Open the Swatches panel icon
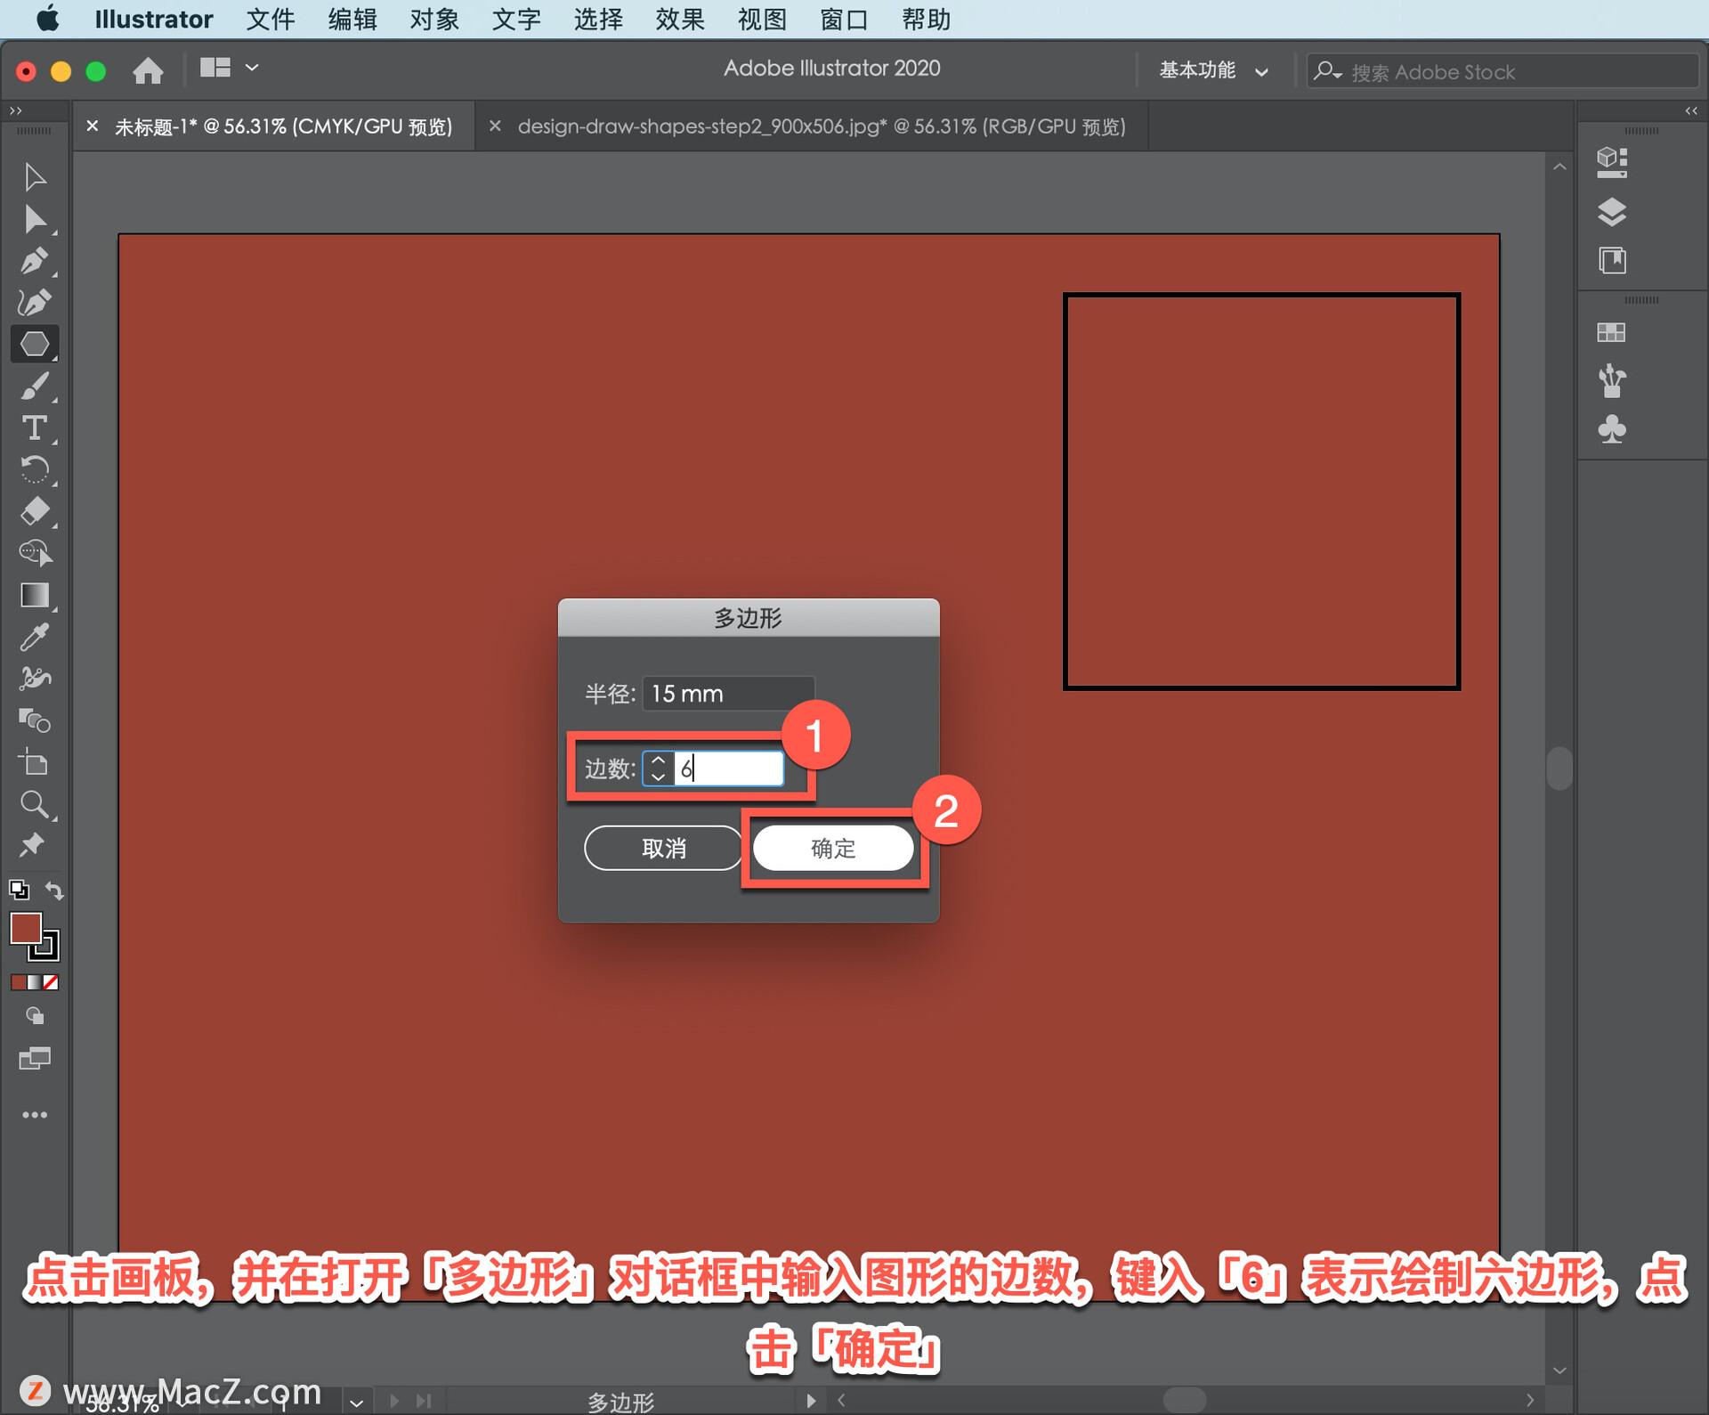The height and width of the screenshot is (1415, 1709). tap(1611, 332)
